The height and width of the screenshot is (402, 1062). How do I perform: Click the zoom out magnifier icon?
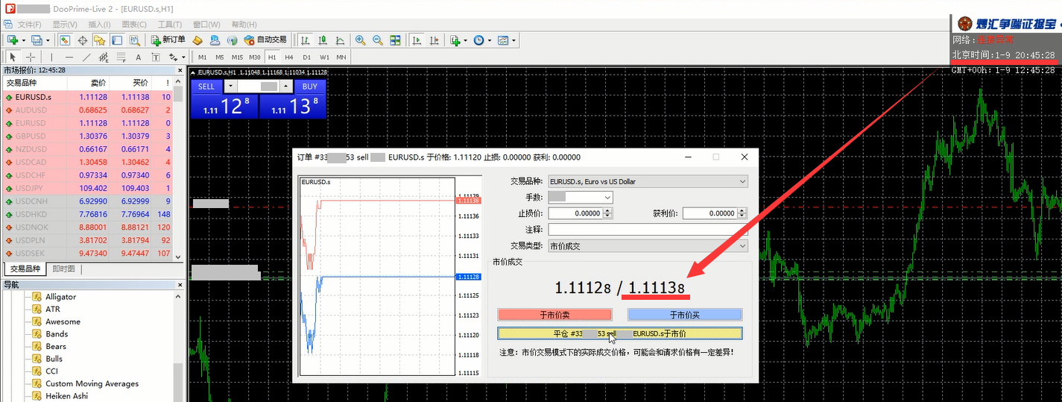click(378, 40)
